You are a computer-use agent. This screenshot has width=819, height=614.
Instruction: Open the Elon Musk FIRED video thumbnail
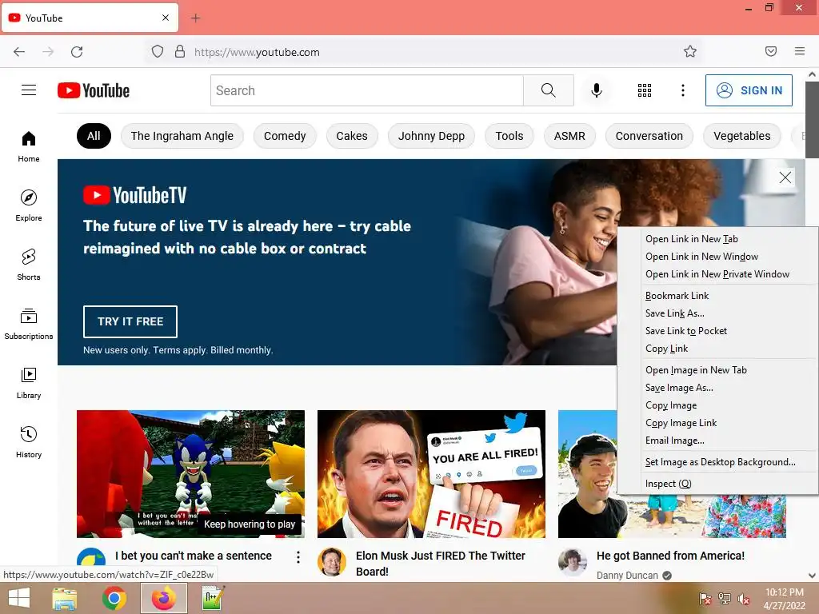point(431,473)
